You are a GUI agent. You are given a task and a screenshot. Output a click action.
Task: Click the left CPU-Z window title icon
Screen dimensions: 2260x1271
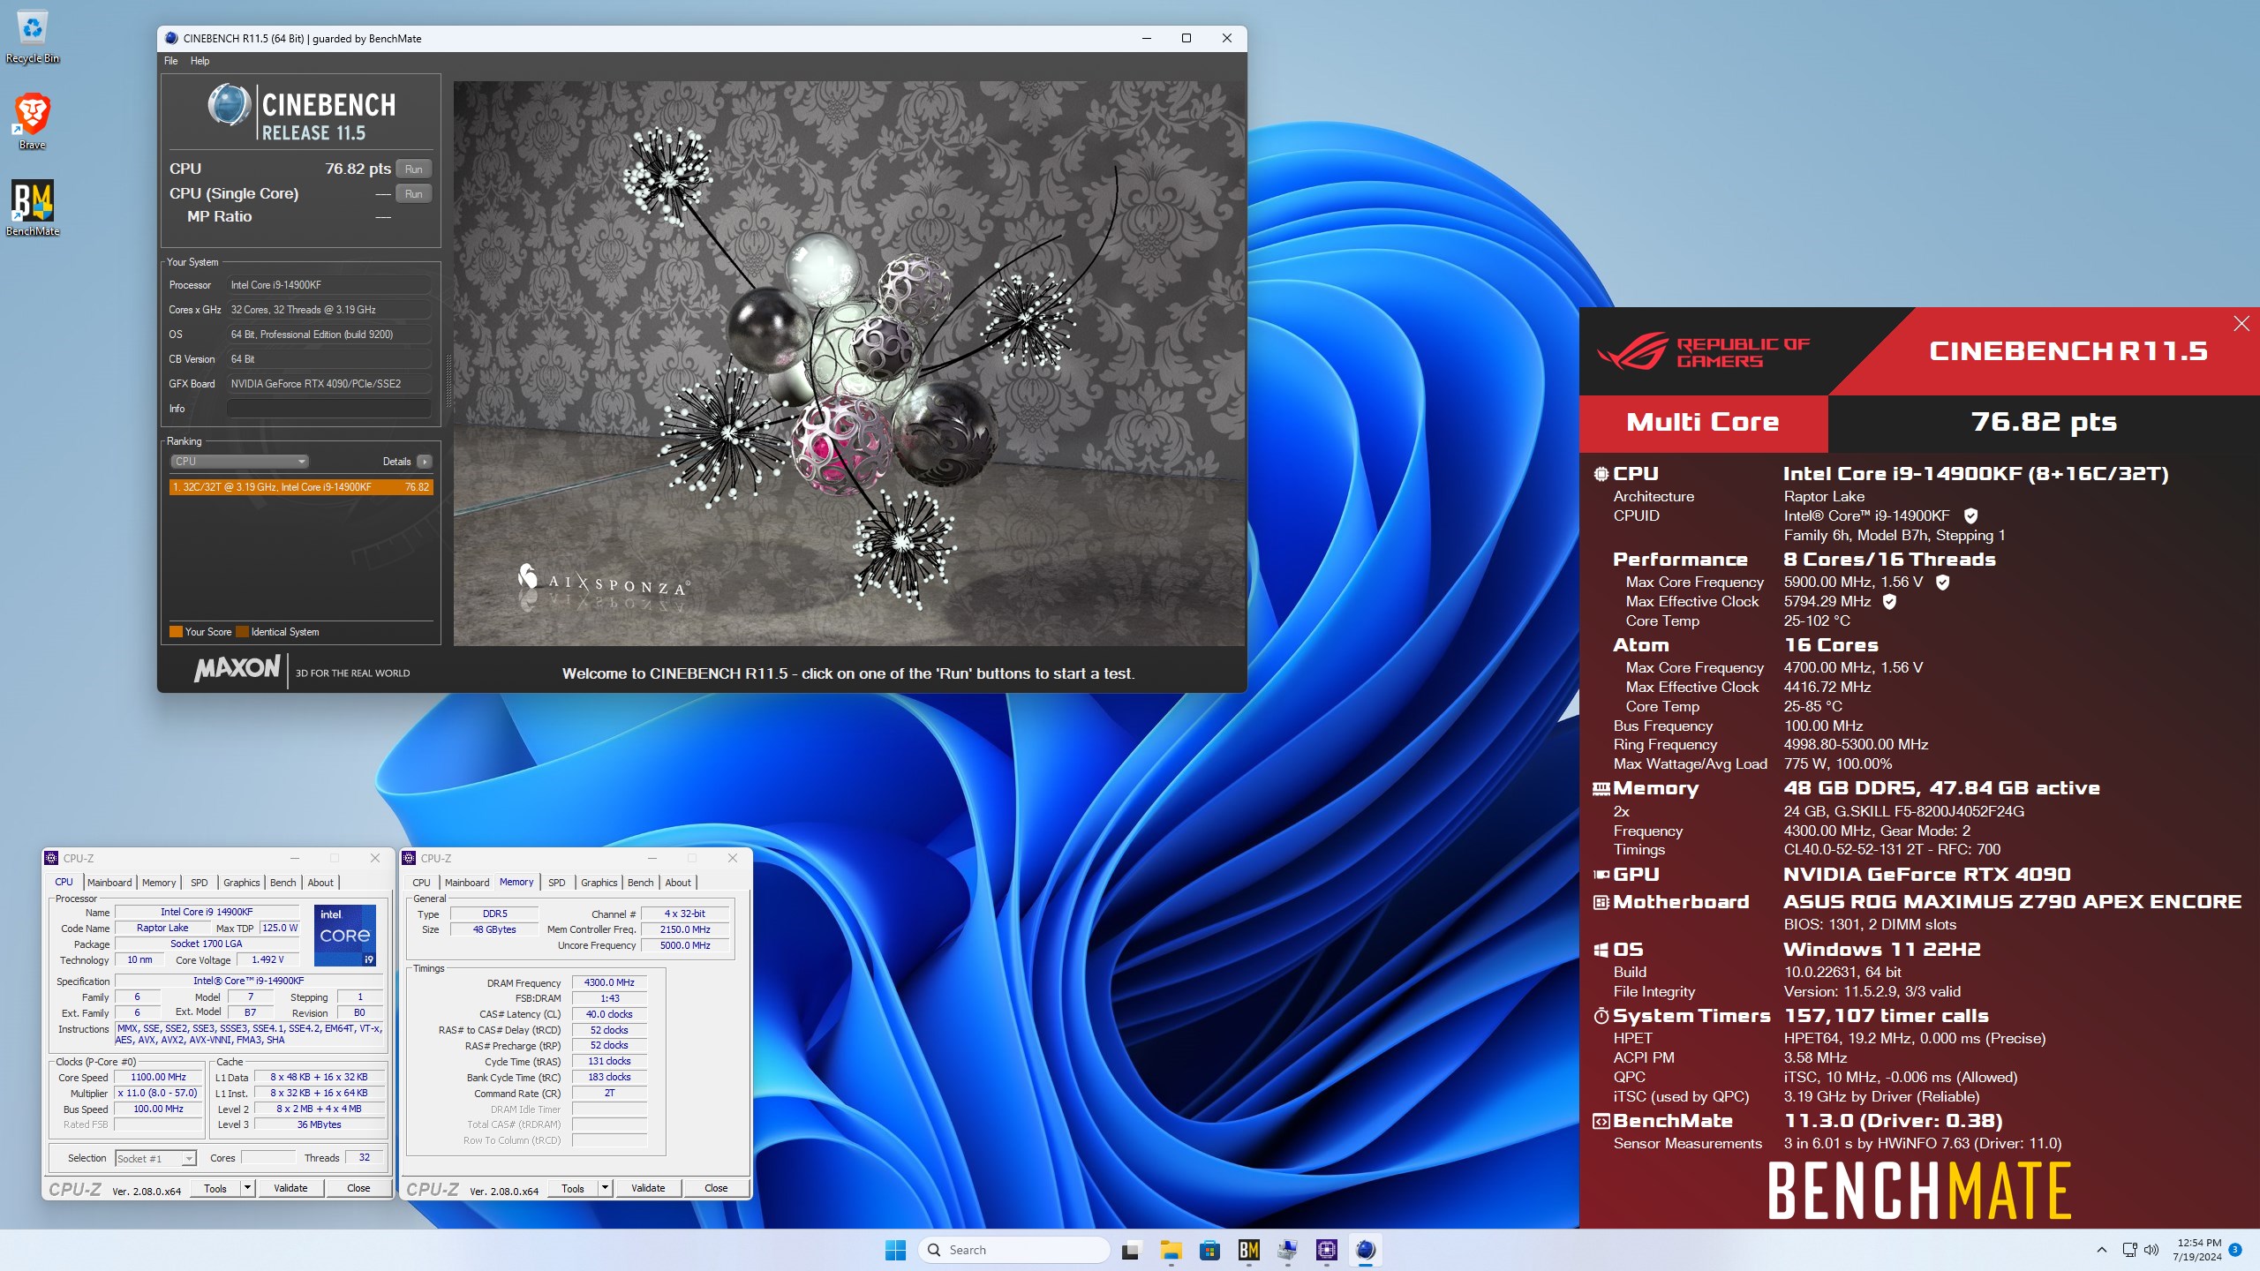pos(52,858)
